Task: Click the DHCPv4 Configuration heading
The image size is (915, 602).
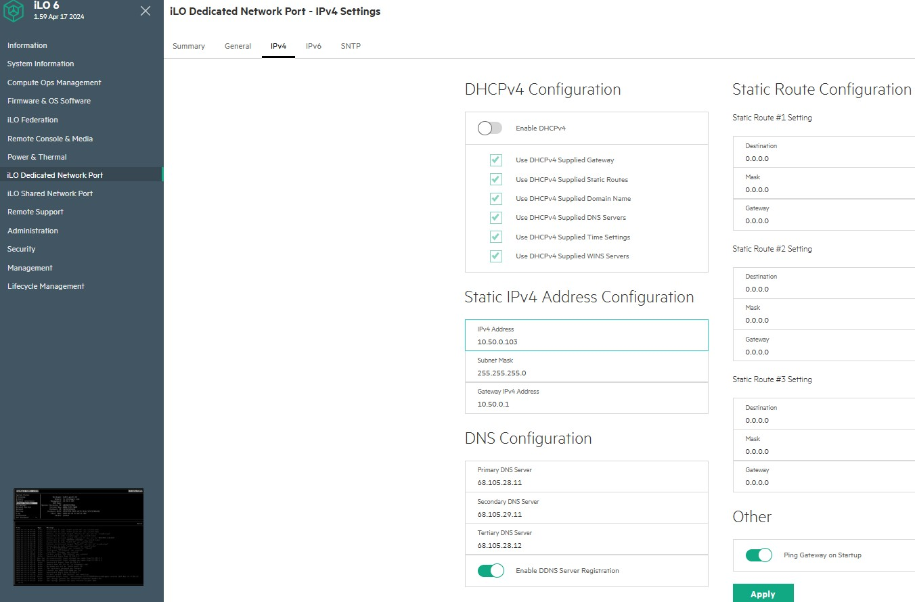Action: tap(543, 89)
